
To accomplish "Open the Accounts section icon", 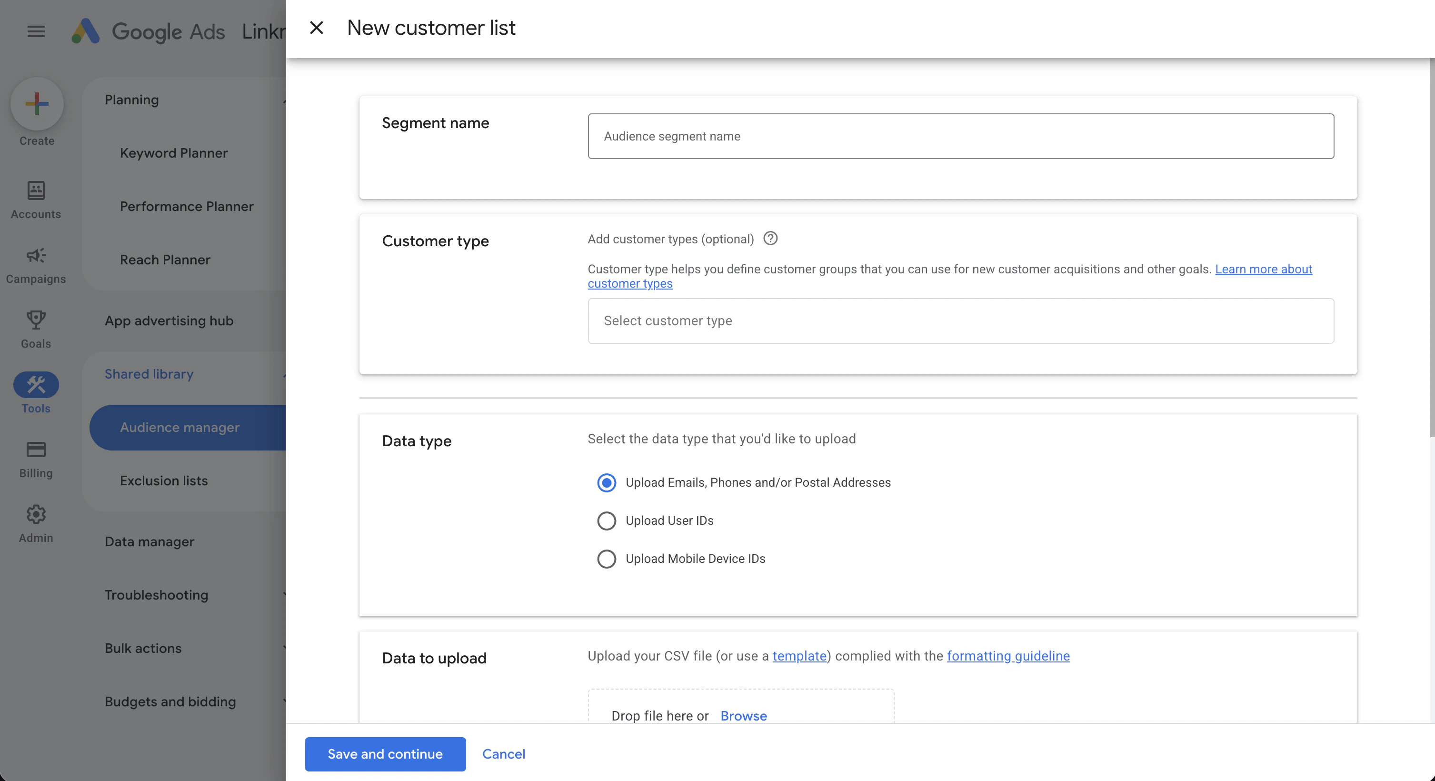I will click(36, 190).
